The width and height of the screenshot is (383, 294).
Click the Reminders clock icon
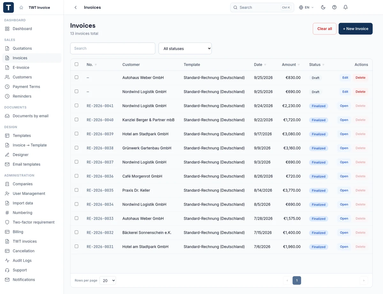(7, 96)
